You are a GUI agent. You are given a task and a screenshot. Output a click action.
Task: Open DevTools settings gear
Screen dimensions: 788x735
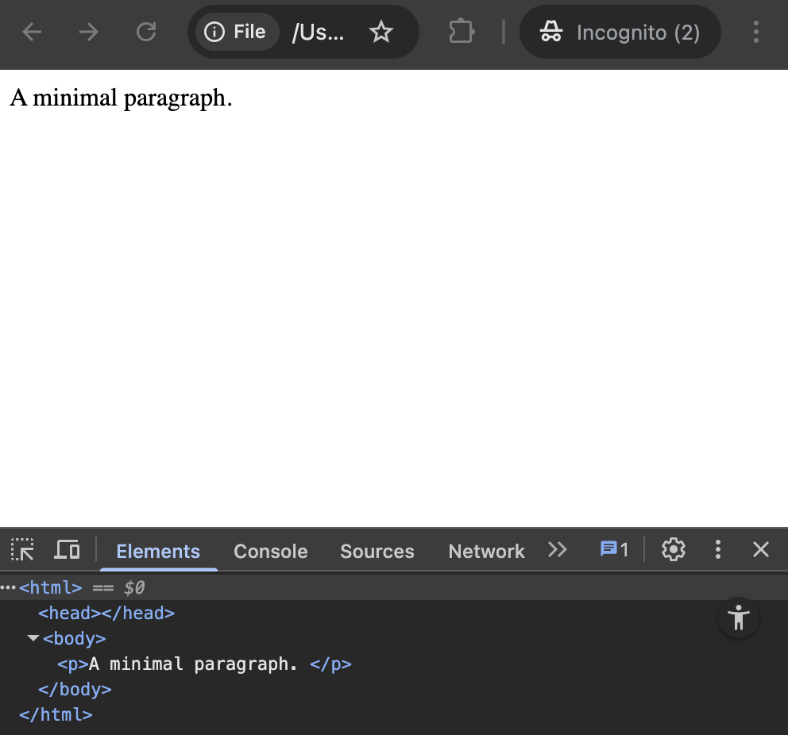pyautogui.click(x=673, y=549)
